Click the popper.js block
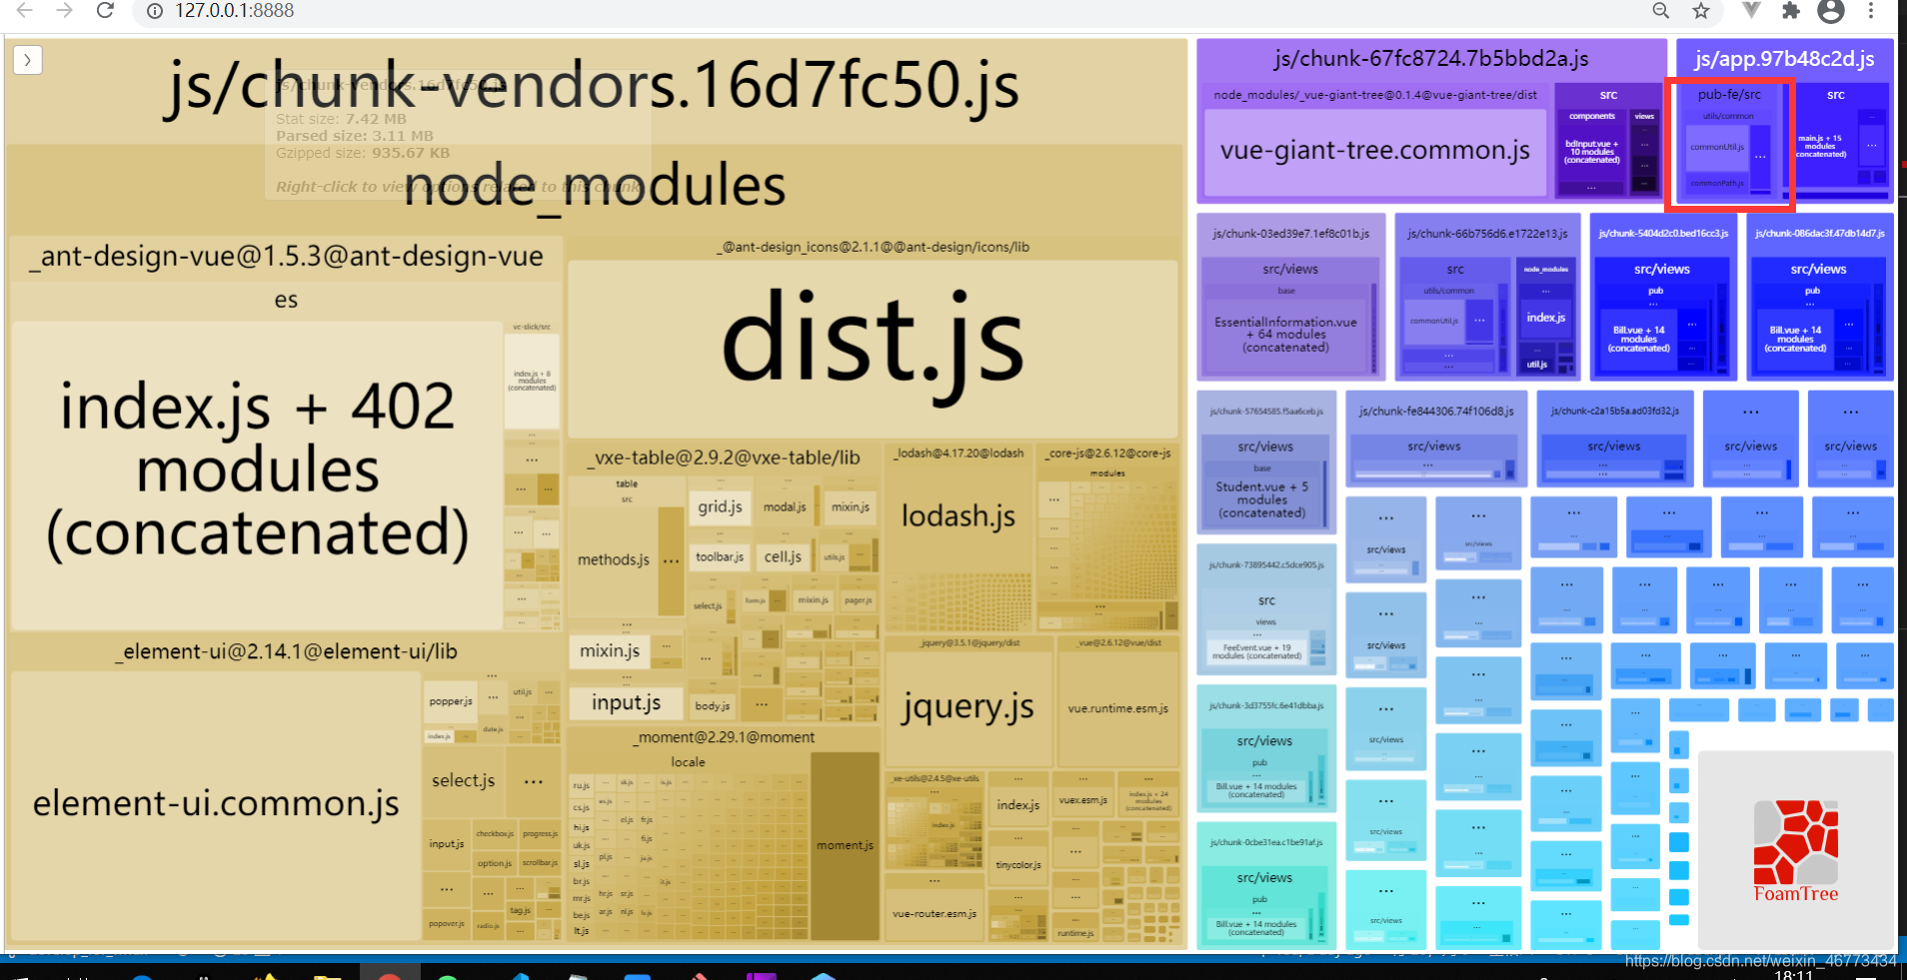 [451, 701]
